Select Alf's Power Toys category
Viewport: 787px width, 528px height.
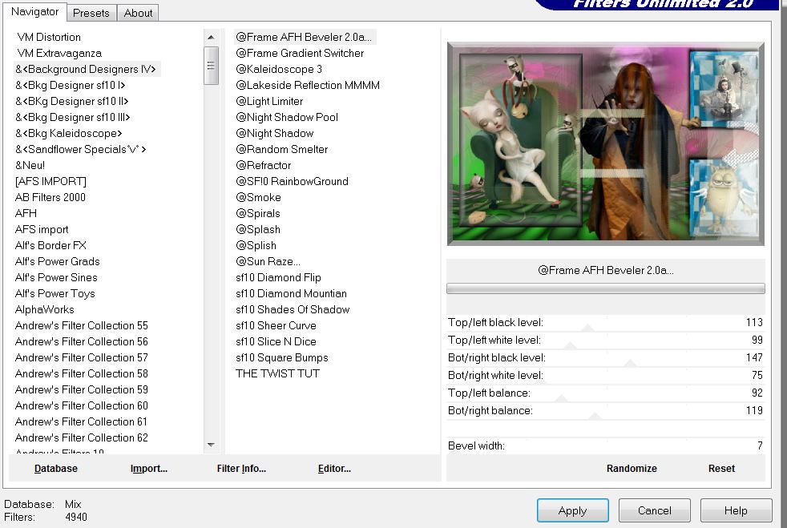pyautogui.click(x=54, y=293)
